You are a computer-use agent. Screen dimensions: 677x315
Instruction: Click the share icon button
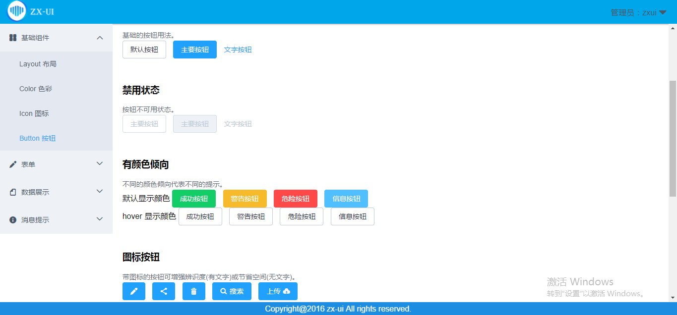tap(164, 291)
